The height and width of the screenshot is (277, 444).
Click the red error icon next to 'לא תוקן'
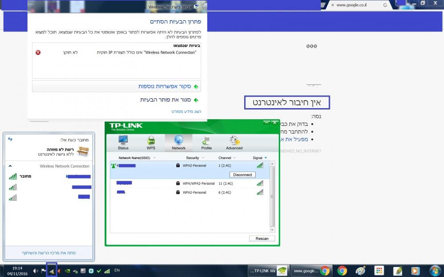click(x=38, y=52)
